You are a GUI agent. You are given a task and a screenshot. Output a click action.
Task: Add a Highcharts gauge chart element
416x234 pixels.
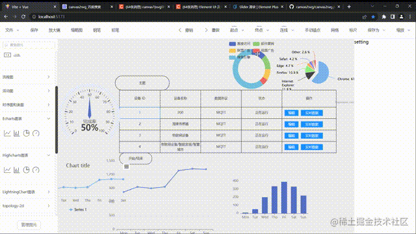coord(36,170)
